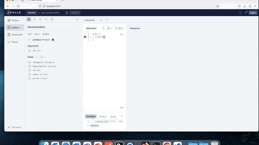Switch to the Script tab
The image size is (259, 145).
(x=113, y=116)
